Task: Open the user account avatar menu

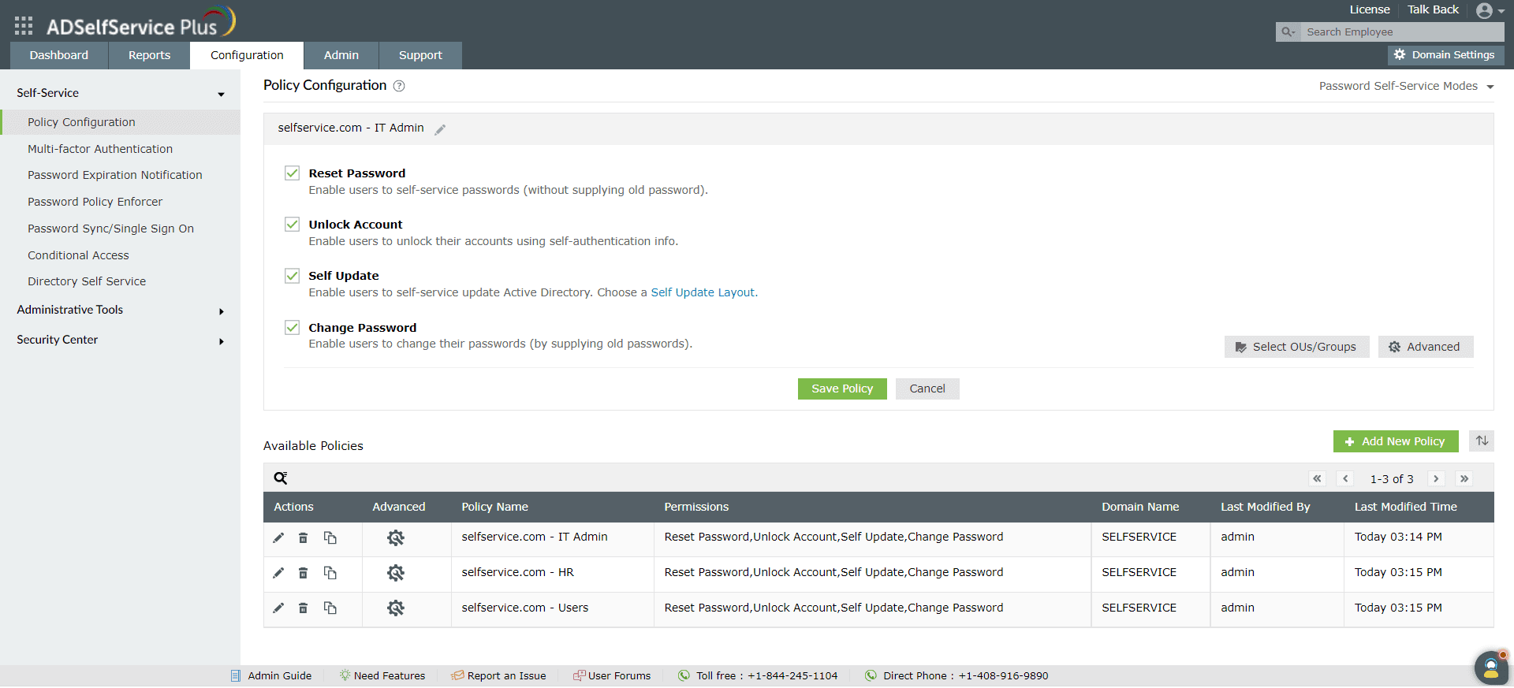Action: coord(1490,10)
